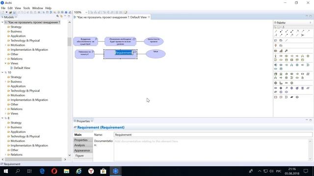Open the Help menu

click(48, 8)
